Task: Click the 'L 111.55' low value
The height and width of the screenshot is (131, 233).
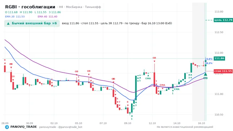Action: pos(40,12)
